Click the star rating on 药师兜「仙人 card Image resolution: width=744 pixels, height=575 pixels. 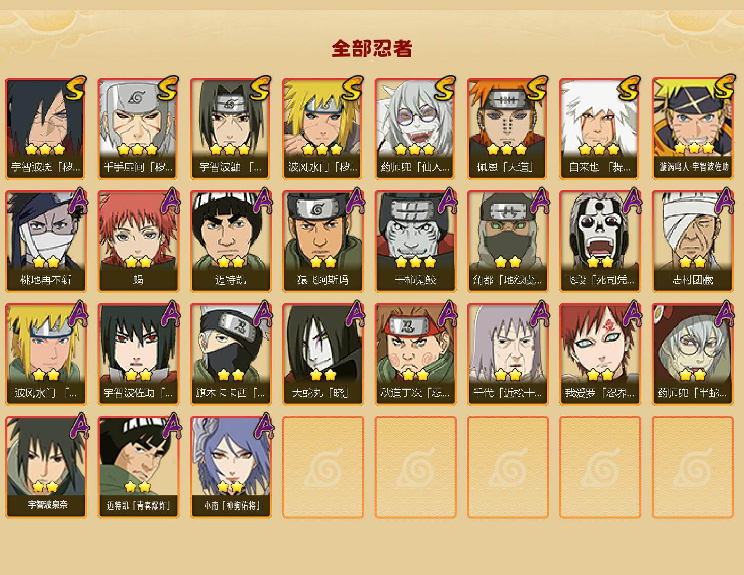pyautogui.click(x=415, y=149)
